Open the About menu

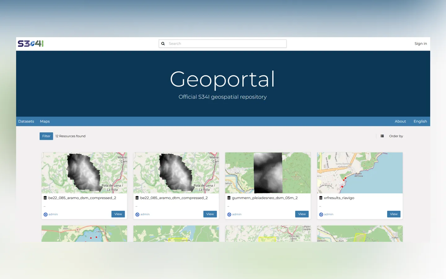pos(400,121)
